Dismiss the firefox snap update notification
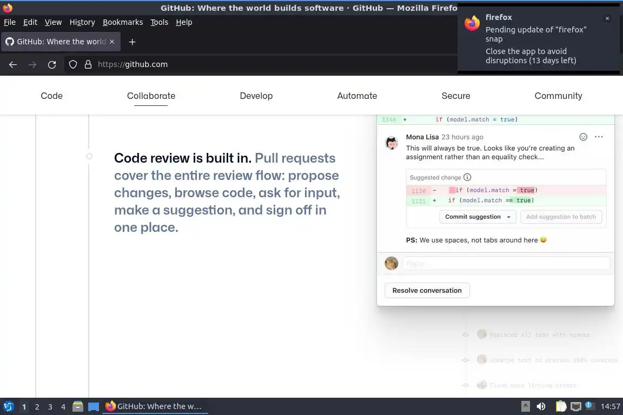 (x=607, y=18)
